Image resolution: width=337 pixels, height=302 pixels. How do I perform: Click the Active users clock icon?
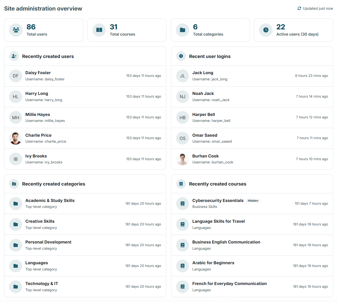point(266,30)
